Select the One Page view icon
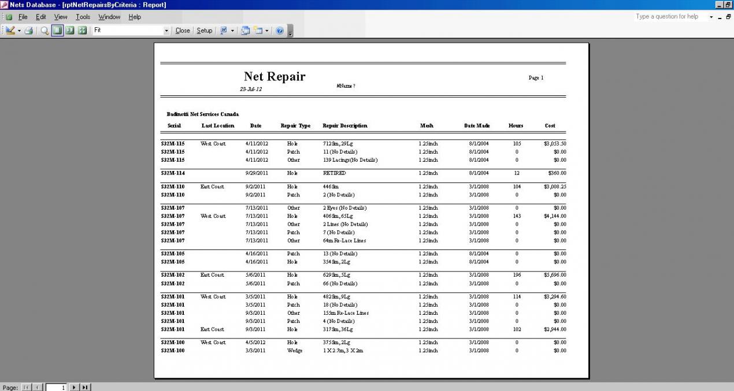This screenshot has width=734, height=391. (57, 31)
